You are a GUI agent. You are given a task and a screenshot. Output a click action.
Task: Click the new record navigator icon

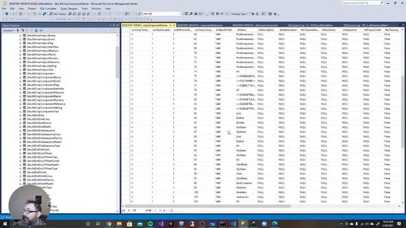tap(165, 210)
